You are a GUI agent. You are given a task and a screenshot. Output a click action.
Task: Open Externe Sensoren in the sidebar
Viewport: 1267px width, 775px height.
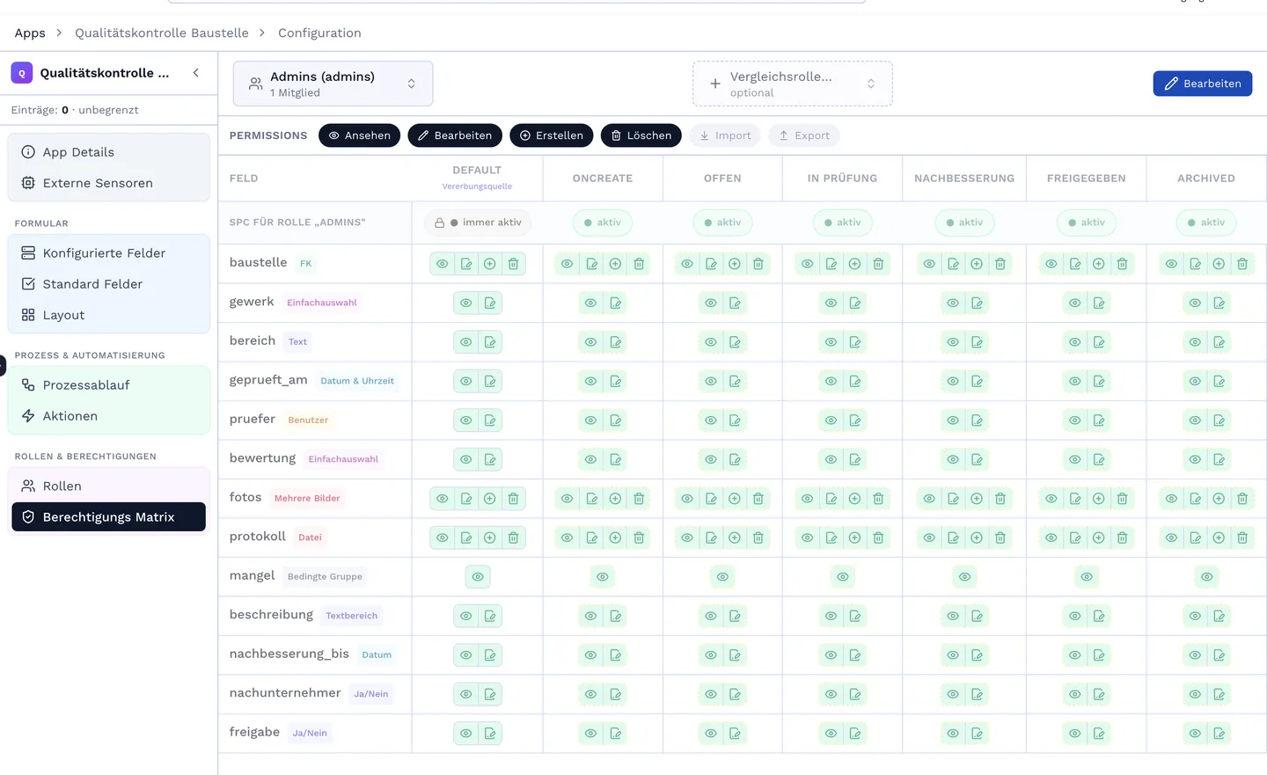(108, 183)
